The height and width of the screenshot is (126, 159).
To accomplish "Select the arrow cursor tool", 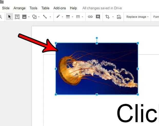I will point(9,17).
